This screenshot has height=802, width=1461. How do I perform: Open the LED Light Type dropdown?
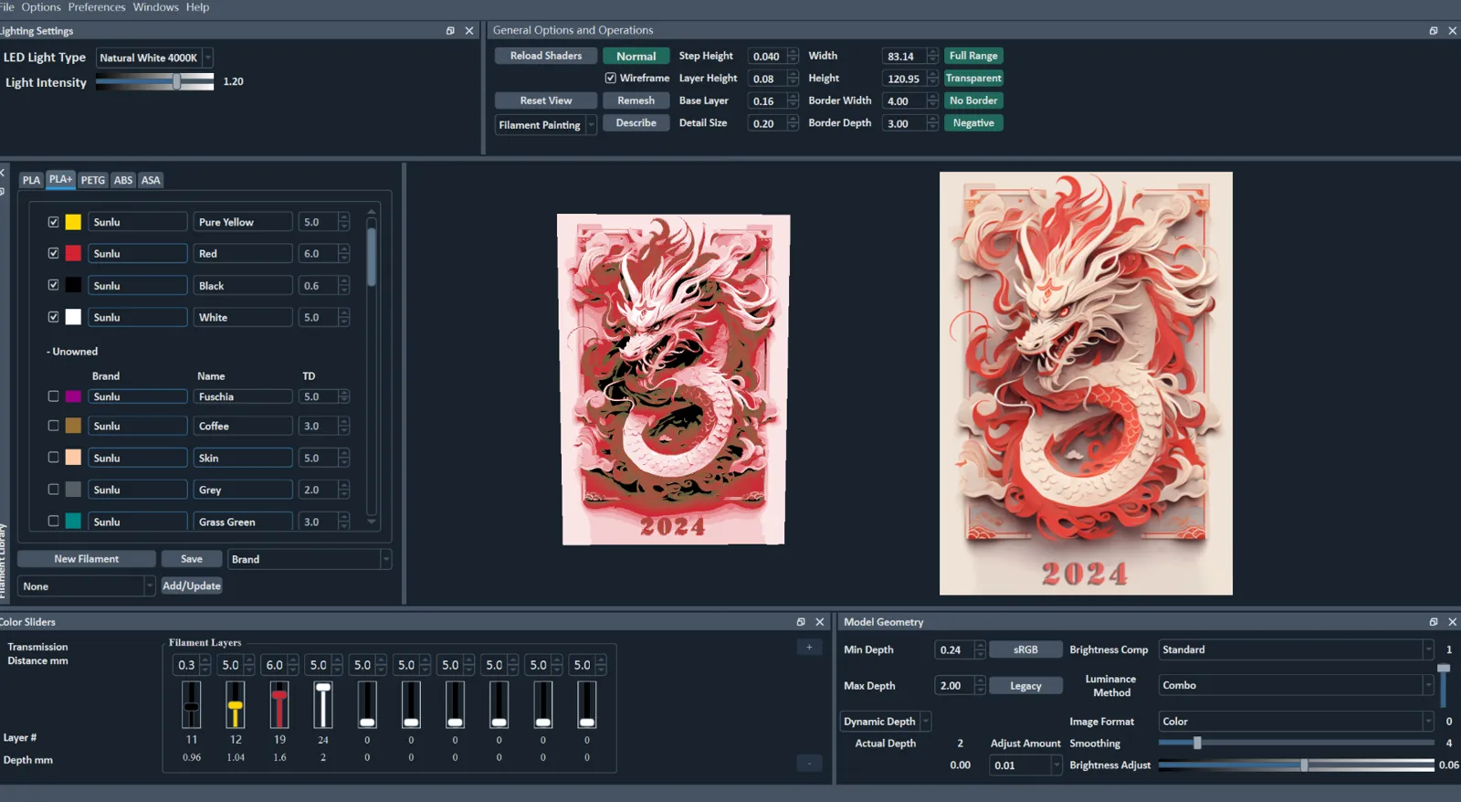pos(155,58)
